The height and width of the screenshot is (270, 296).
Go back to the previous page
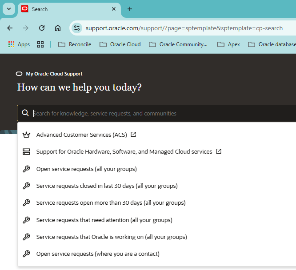pos(10,28)
